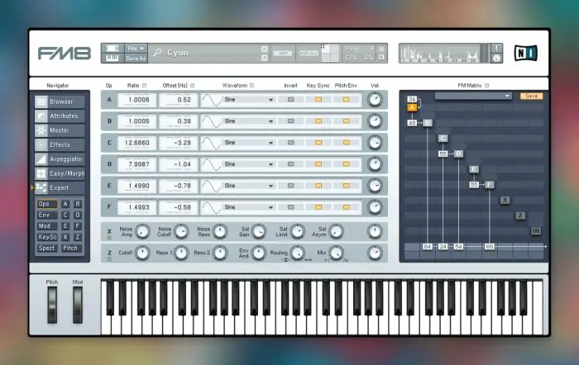Open waveform dropdown for operator B
The image size is (579, 365).
coord(249,121)
